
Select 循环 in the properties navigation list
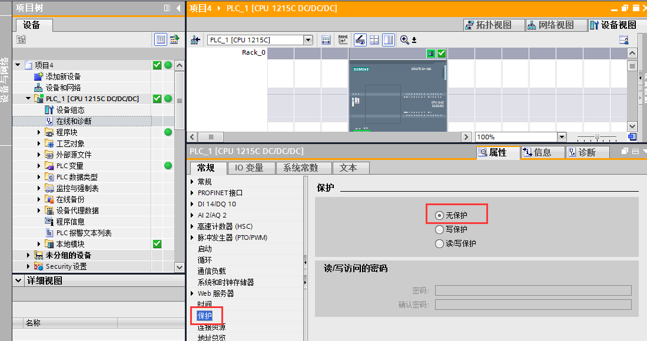click(x=205, y=260)
